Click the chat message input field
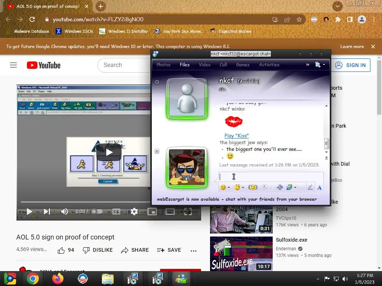This screenshot has height=286, width=382. click(271, 177)
